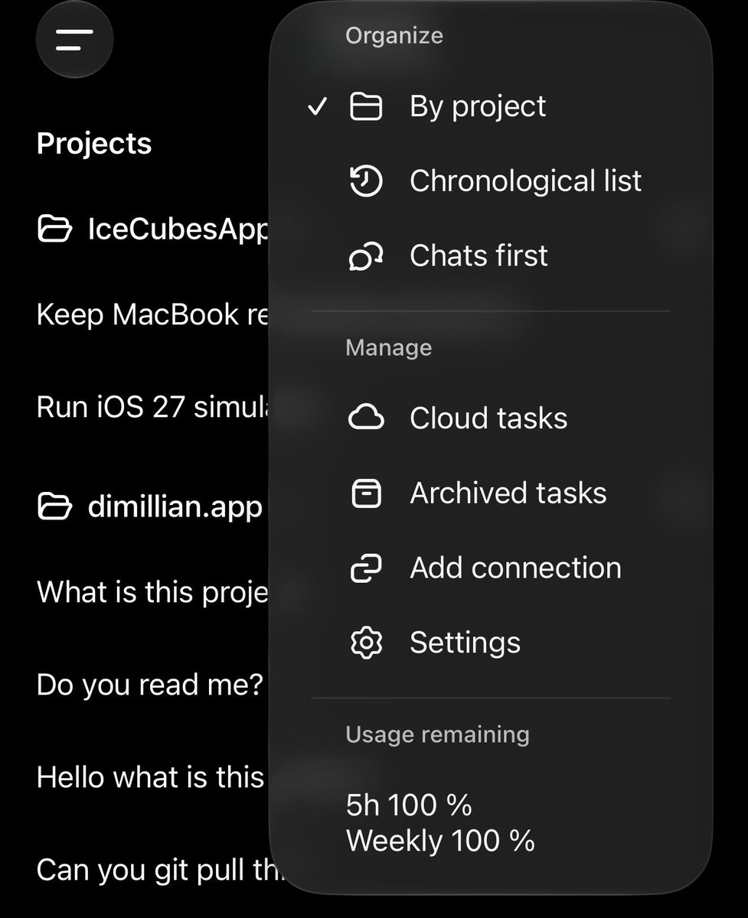Open the Settings menu entry
Screen dimensions: 748x918
(x=490, y=643)
